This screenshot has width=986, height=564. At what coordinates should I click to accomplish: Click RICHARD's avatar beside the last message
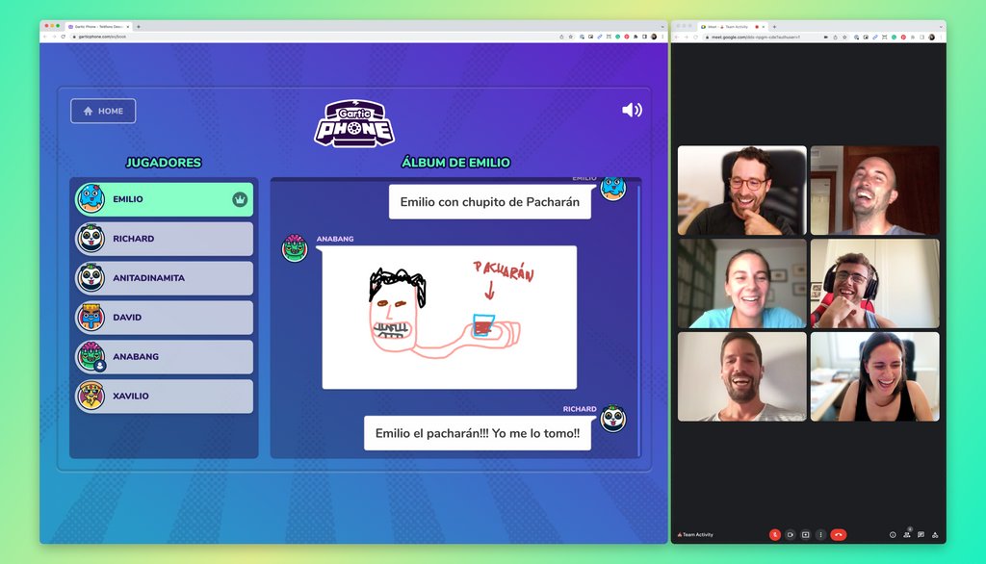click(613, 418)
